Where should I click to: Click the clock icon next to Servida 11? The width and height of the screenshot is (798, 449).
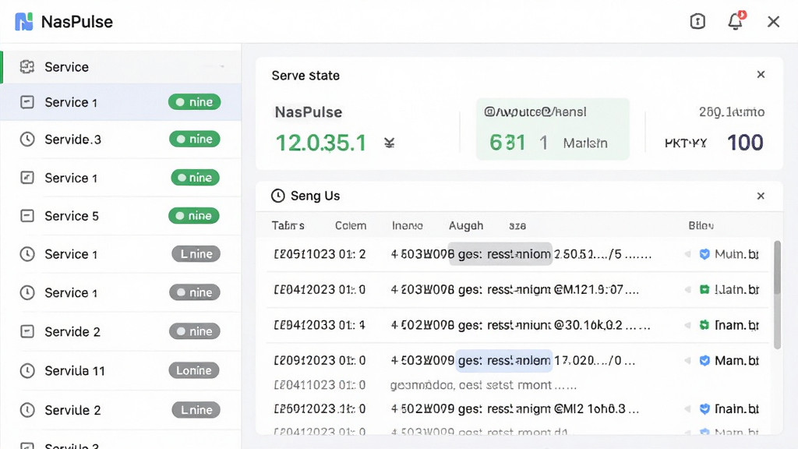[27, 370]
